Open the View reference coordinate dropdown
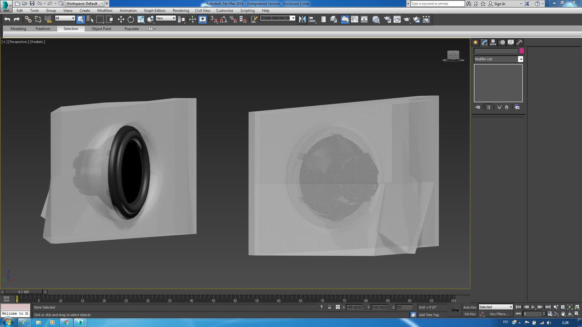 coord(166,19)
